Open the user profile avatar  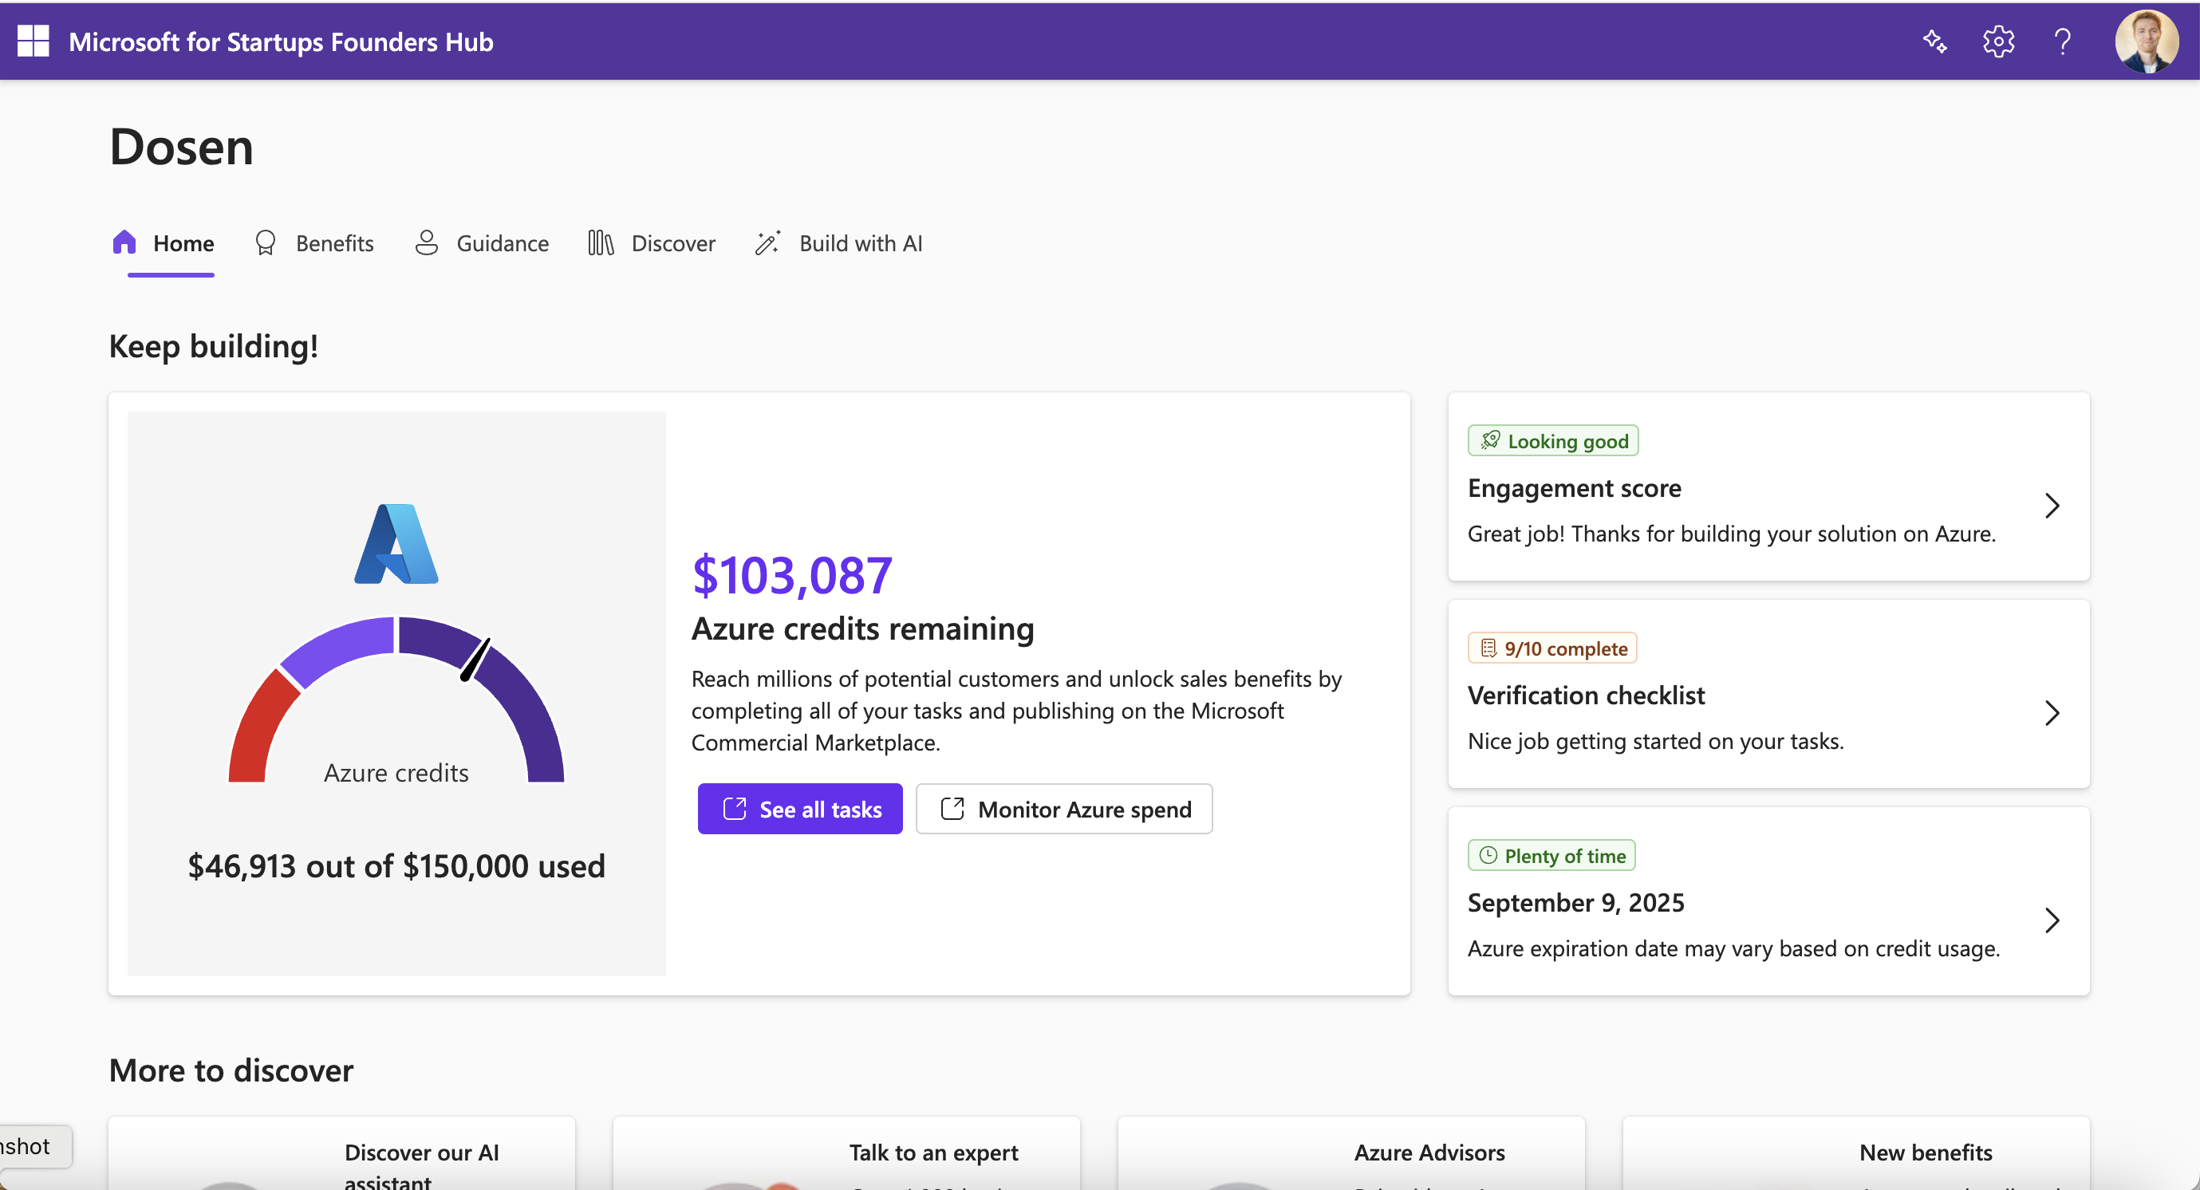point(2147,41)
